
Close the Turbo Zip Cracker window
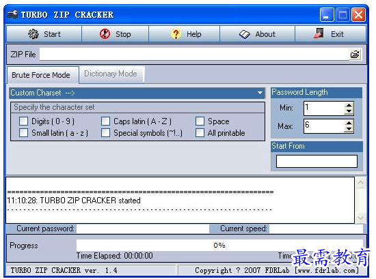click(x=358, y=15)
